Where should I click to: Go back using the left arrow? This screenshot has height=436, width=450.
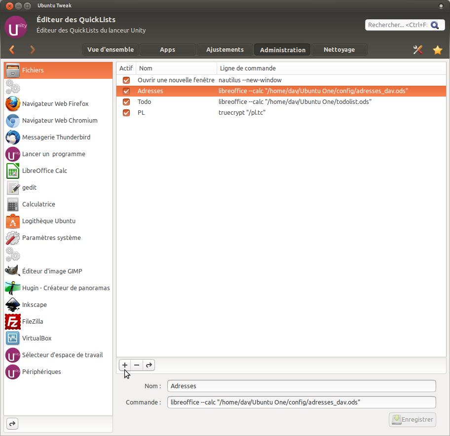[12, 50]
